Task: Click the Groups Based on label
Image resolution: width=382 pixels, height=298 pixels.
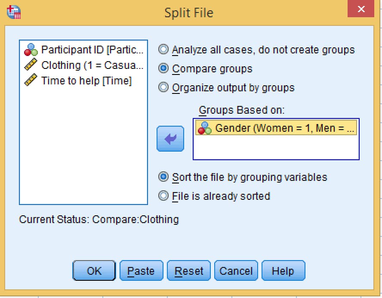Action: [242, 110]
